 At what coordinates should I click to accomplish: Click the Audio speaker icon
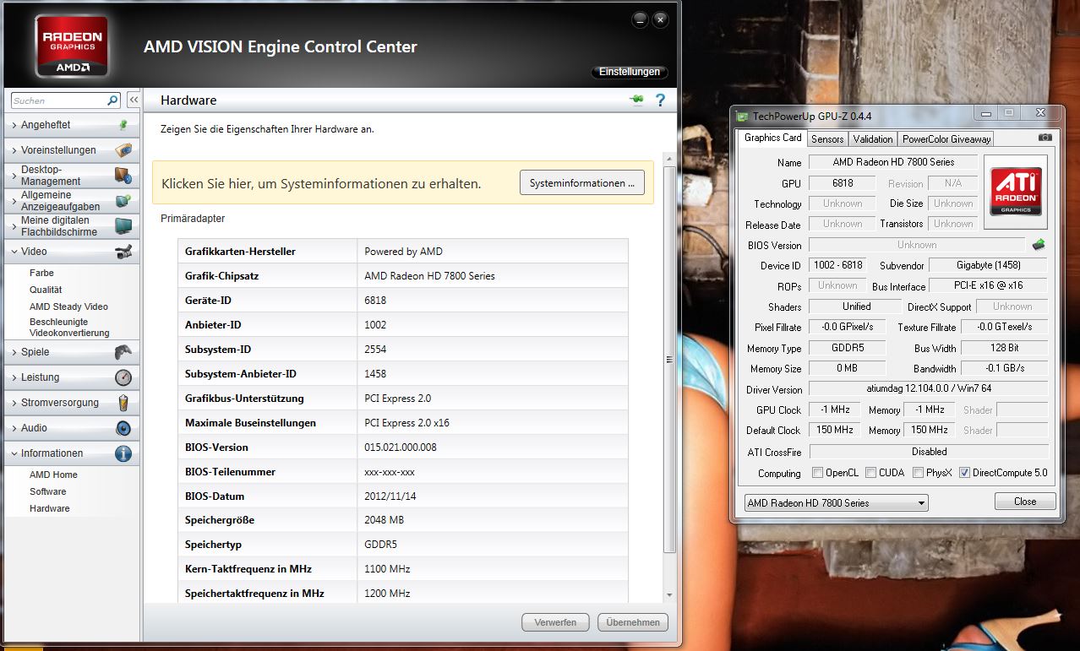point(123,428)
